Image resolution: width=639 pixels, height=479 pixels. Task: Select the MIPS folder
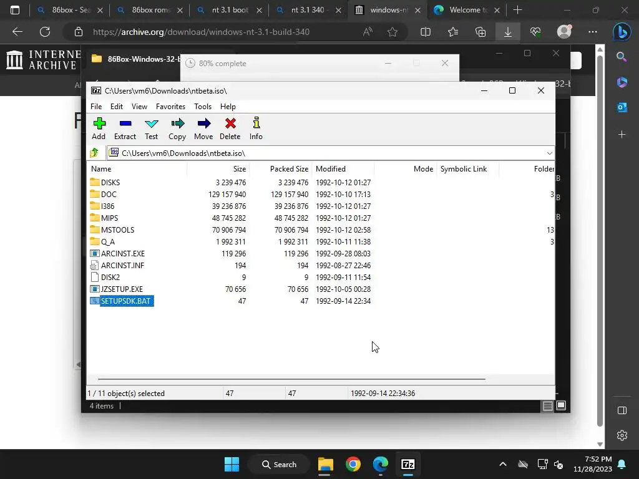[104, 218]
